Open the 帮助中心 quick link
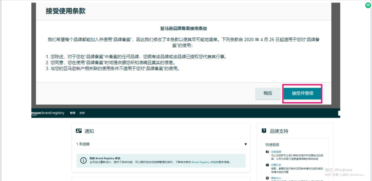 click(276, 178)
